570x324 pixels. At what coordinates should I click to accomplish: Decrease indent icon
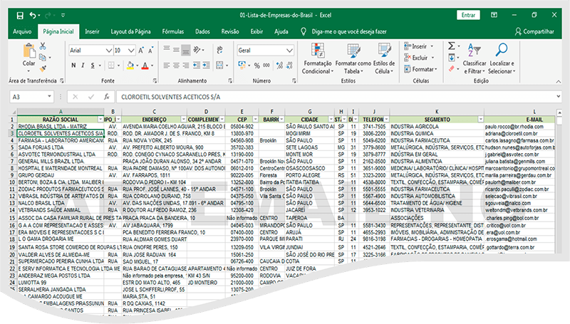point(197,66)
